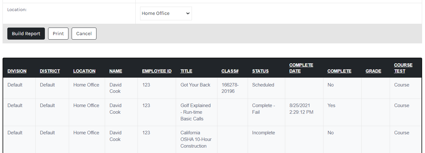Sort table by COMPLETE DATE column header

point(301,68)
